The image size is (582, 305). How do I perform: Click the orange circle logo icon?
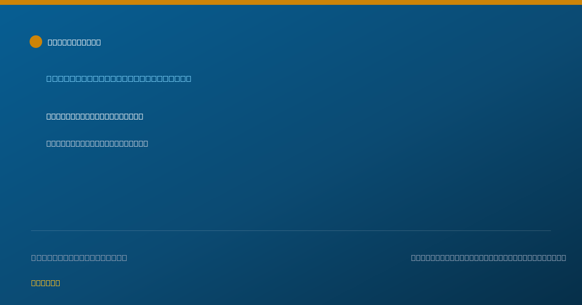36,42
